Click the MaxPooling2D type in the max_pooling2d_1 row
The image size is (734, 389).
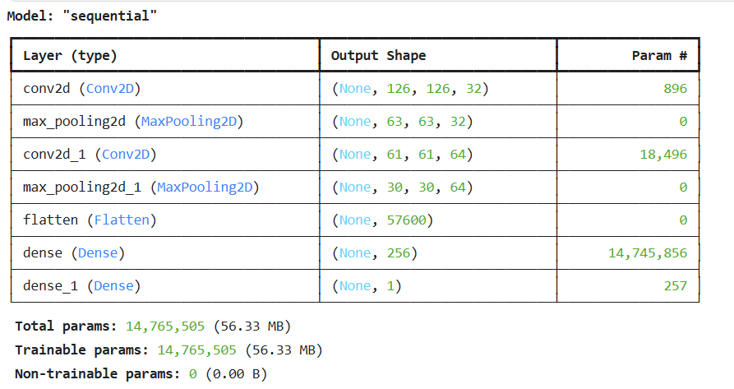point(205,188)
